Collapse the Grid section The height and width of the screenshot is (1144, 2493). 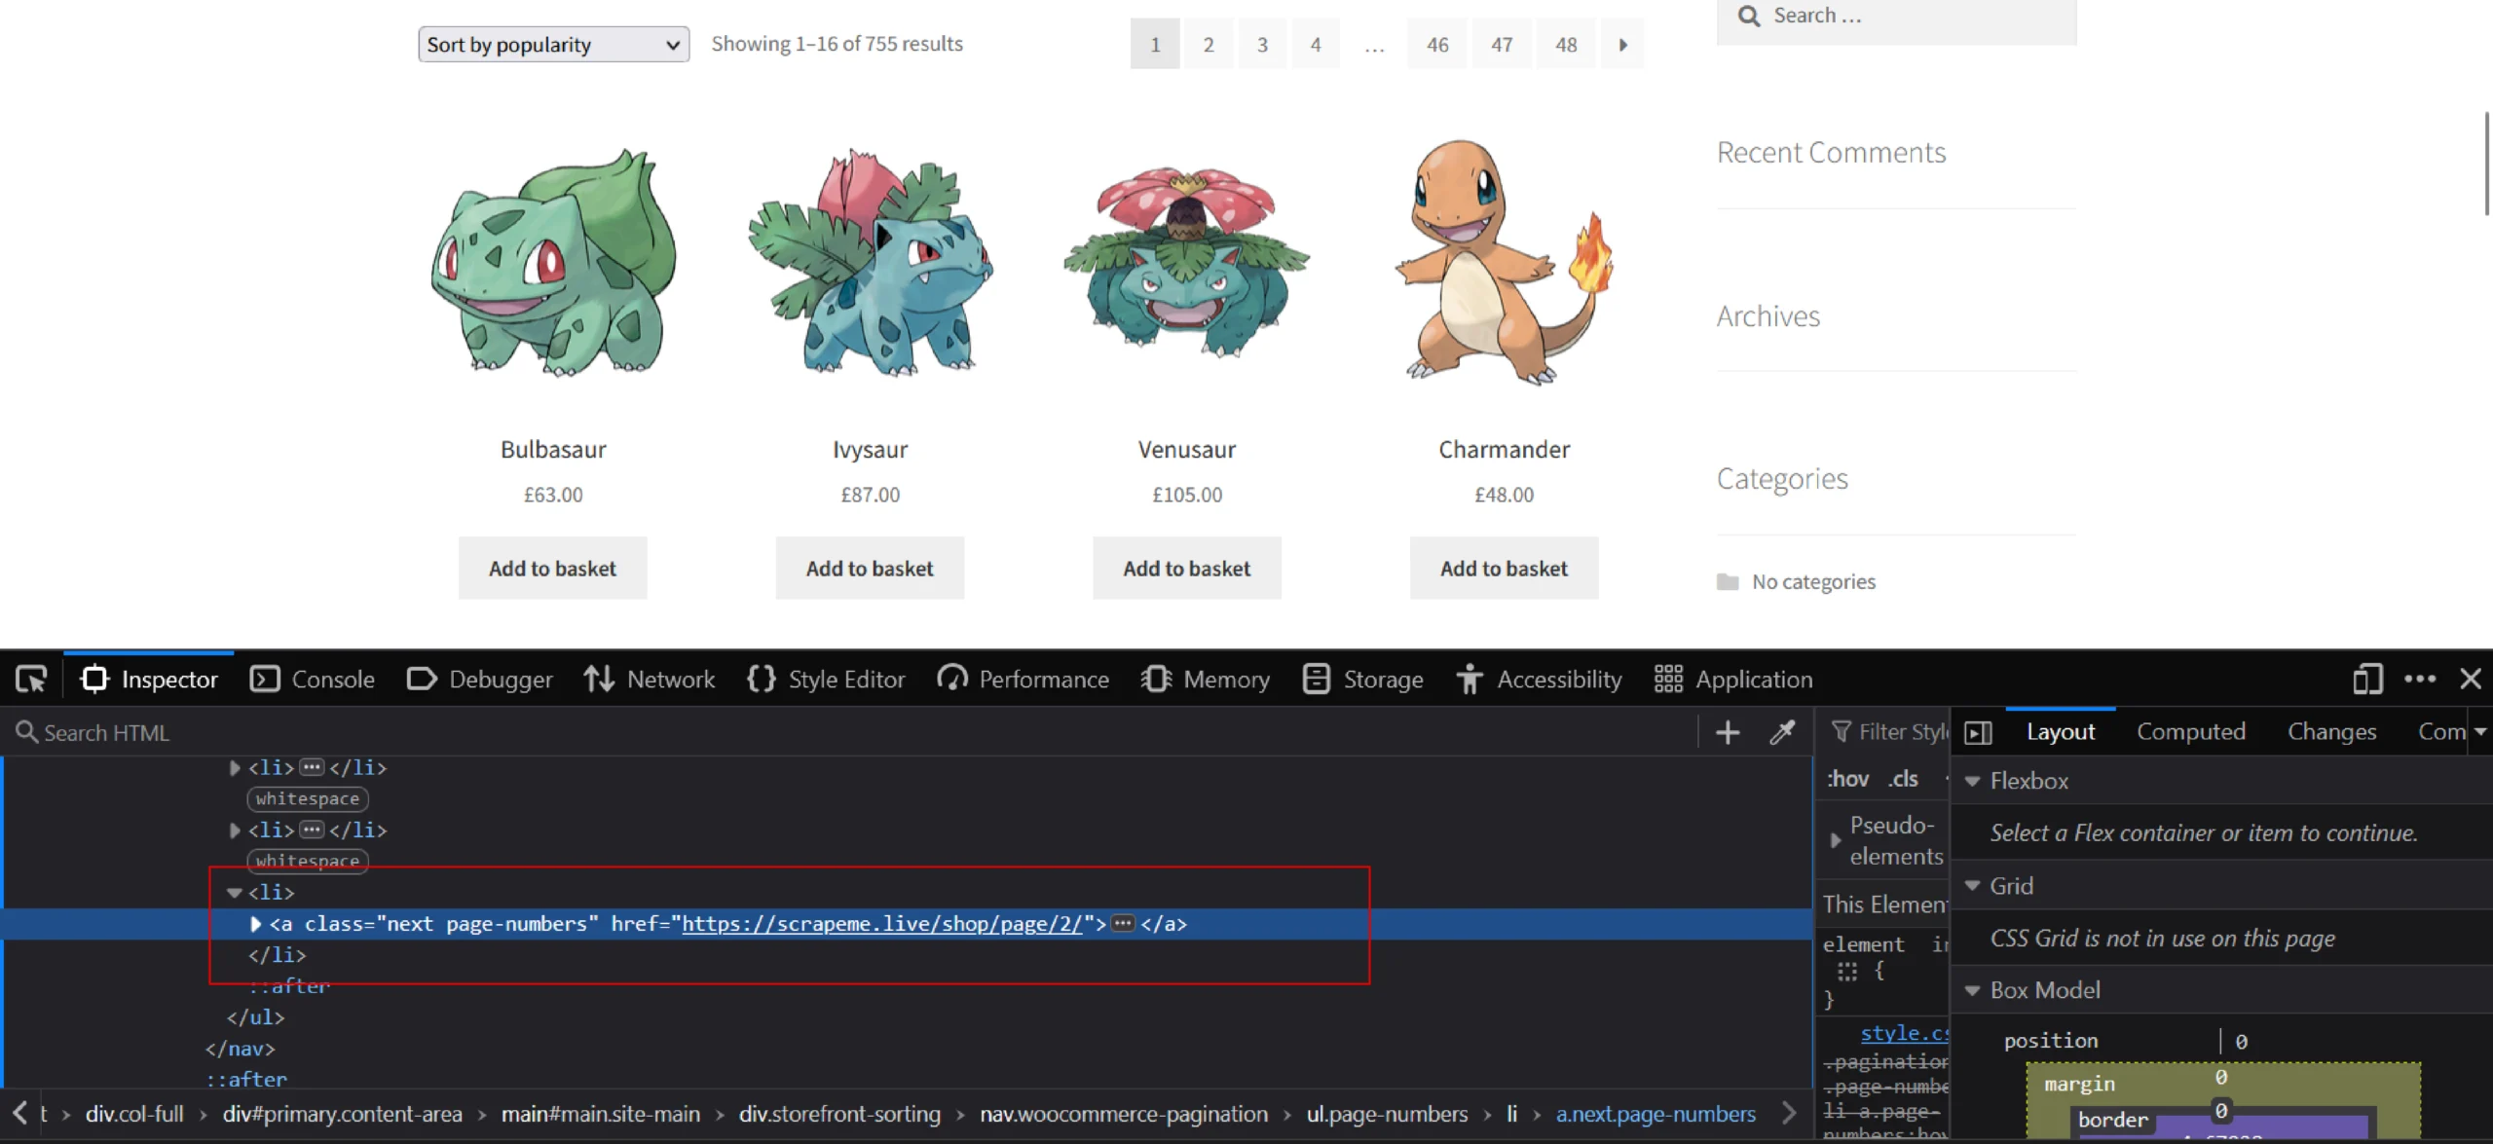[1973, 886]
